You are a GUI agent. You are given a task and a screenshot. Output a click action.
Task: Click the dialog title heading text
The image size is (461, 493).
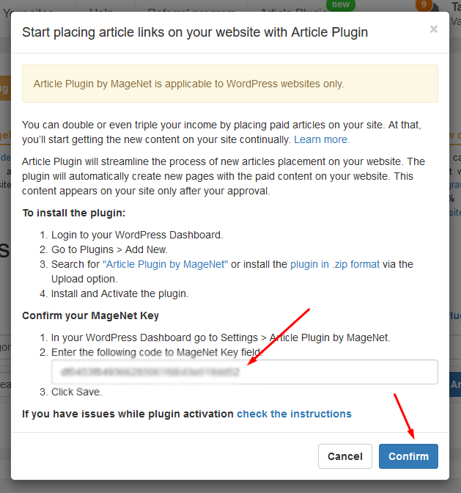click(195, 32)
